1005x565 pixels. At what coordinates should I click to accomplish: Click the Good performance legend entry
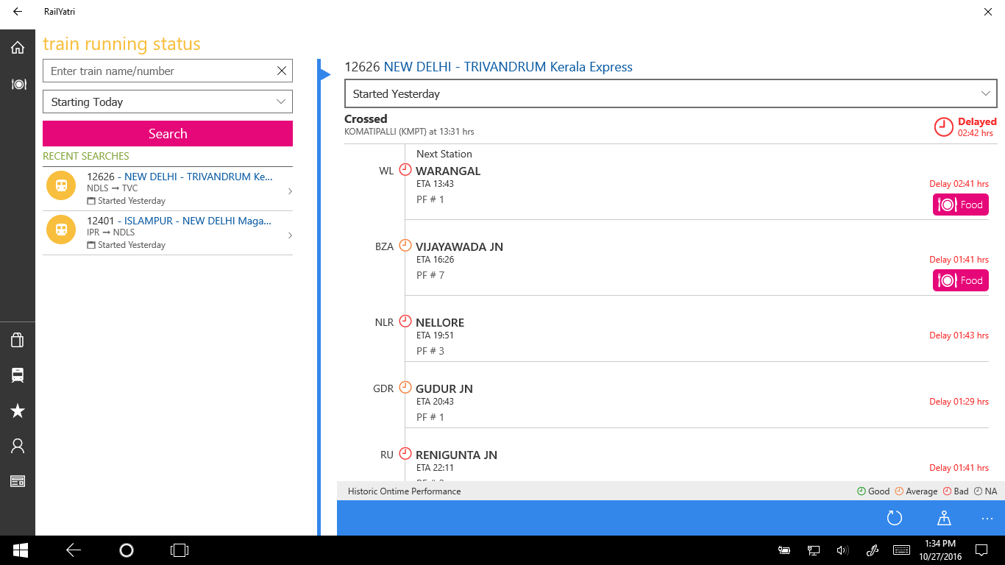[873, 491]
